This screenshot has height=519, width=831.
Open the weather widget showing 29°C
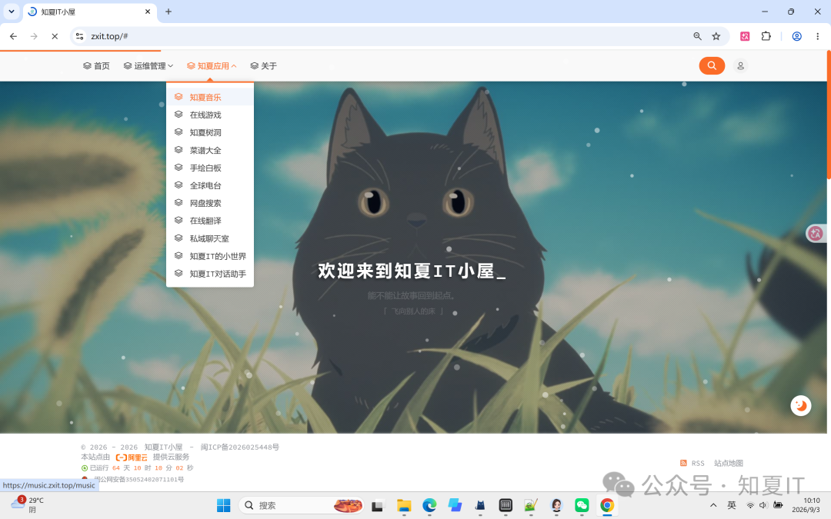click(28, 504)
